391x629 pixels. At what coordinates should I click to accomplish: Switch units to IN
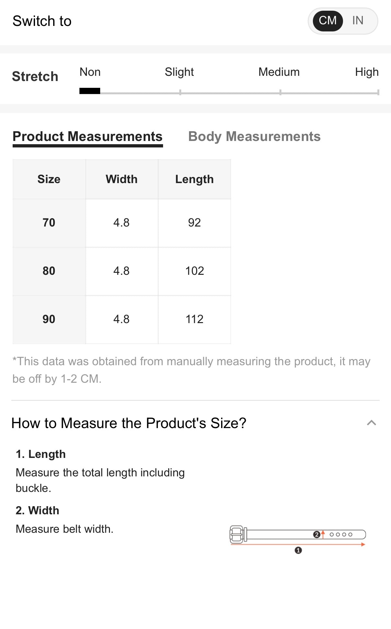tap(358, 21)
